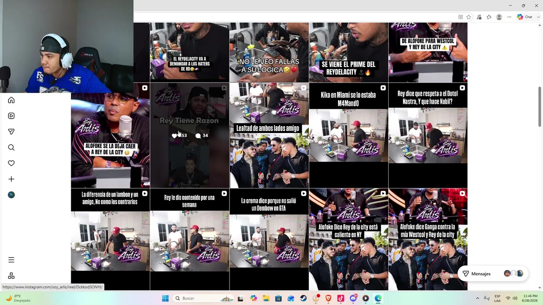Go to Instagram Home
The height and width of the screenshot is (305, 543).
tap(11, 100)
